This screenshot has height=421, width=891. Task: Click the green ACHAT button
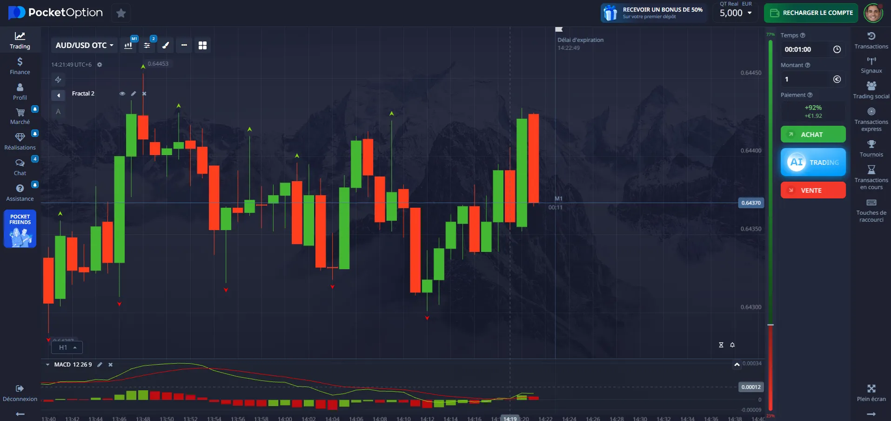coord(813,135)
